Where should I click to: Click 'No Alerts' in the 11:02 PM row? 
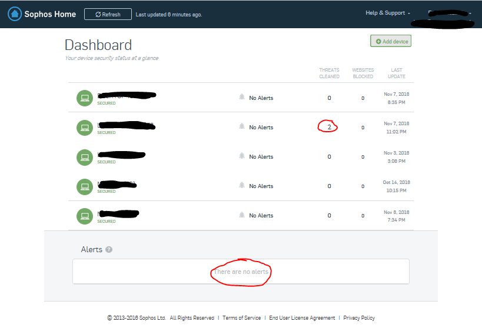coord(261,128)
